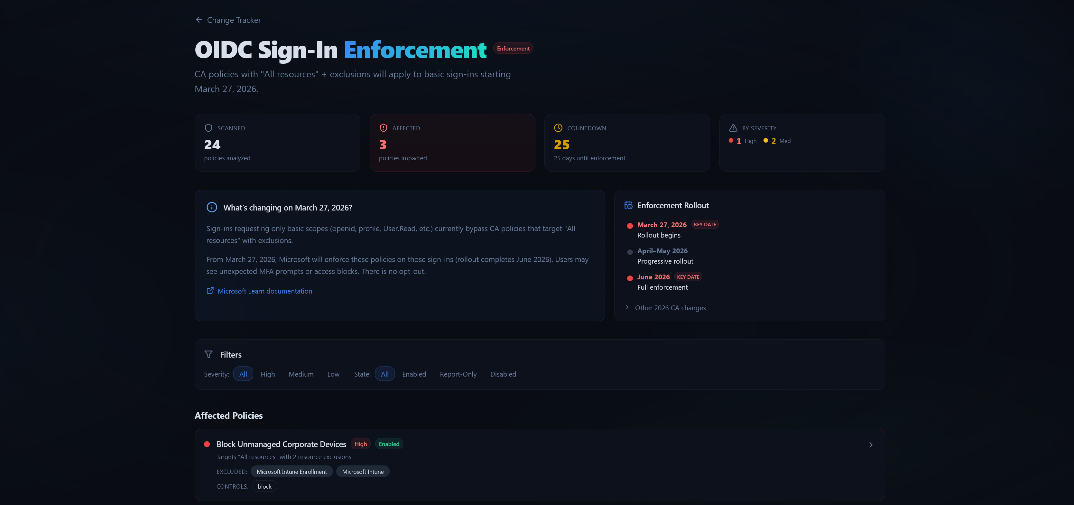
Task: Filter severity by Low
Action: 333,374
